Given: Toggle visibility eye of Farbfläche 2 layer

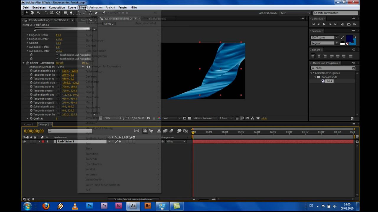Looking at the screenshot, I should point(24,142).
